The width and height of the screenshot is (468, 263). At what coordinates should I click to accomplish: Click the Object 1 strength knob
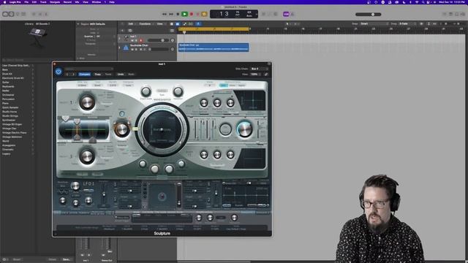[87, 102]
